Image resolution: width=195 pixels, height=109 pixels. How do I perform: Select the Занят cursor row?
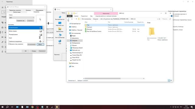(x=25, y=38)
